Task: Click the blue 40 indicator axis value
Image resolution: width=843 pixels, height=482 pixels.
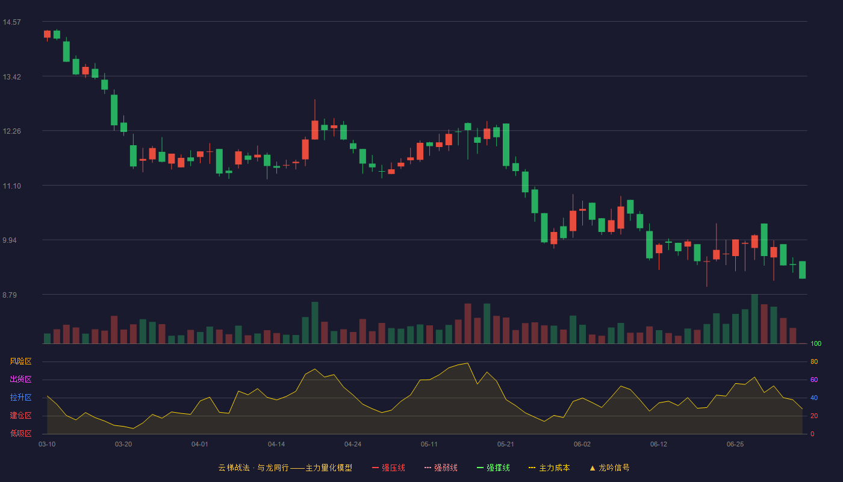Action: (x=814, y=398)
